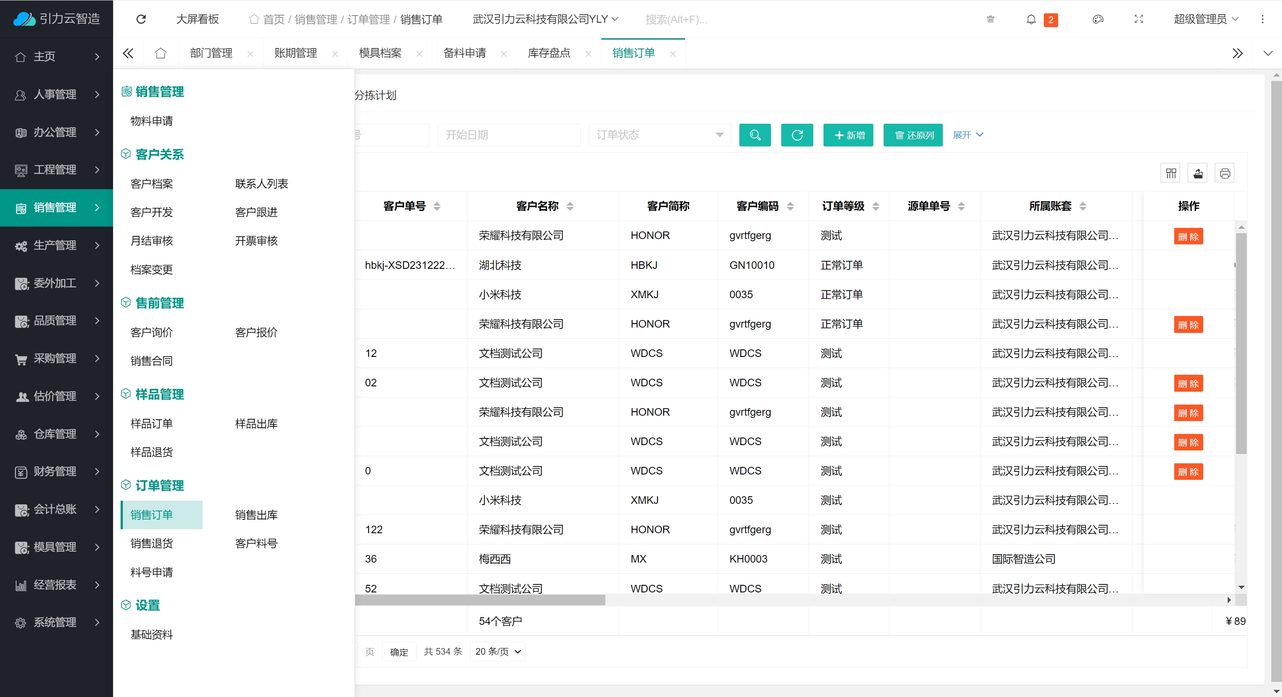Viewport: 1282px width, 697px height.
Task: Click the 还原列 button
Action: click(x=913, y=135)
